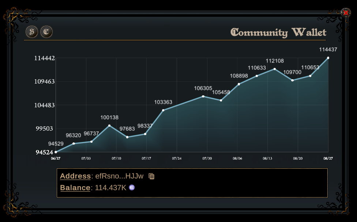Select the 100138 peak data point
The height and width of the screenshot is (222, 357).
(x=109, y=126)
